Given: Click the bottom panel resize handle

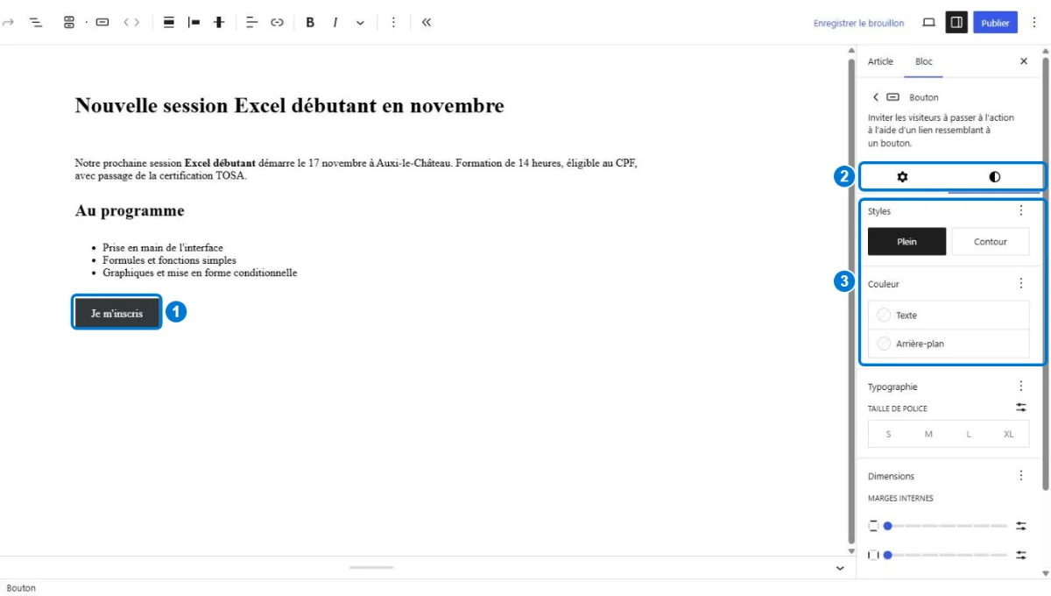Looking at the screenshot, I should 371,568.
